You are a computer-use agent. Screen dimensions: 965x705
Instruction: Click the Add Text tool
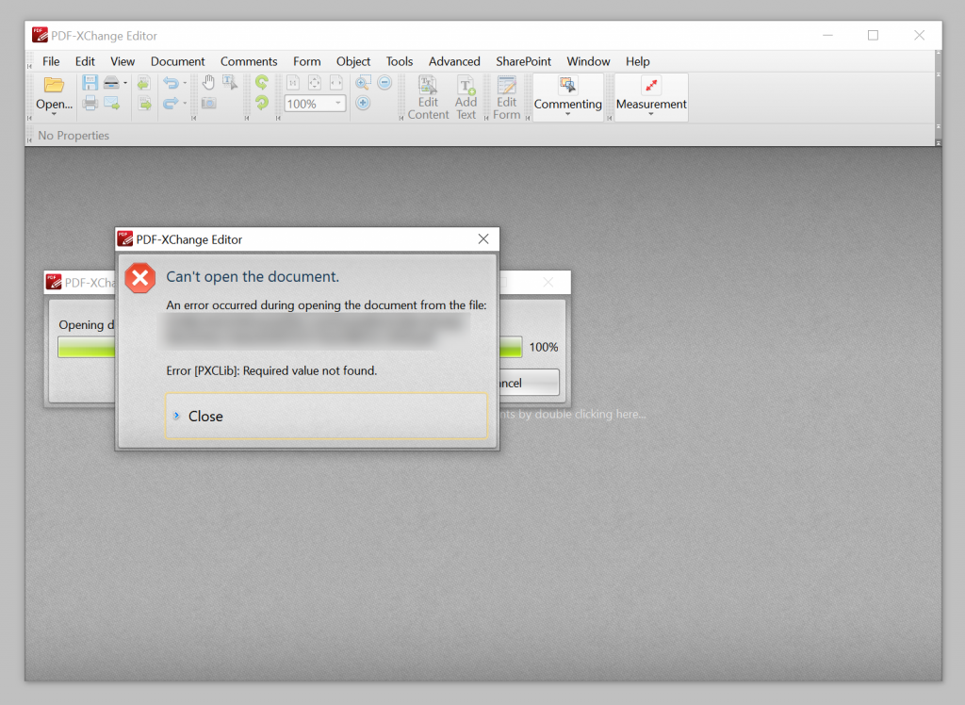(466, 97)
